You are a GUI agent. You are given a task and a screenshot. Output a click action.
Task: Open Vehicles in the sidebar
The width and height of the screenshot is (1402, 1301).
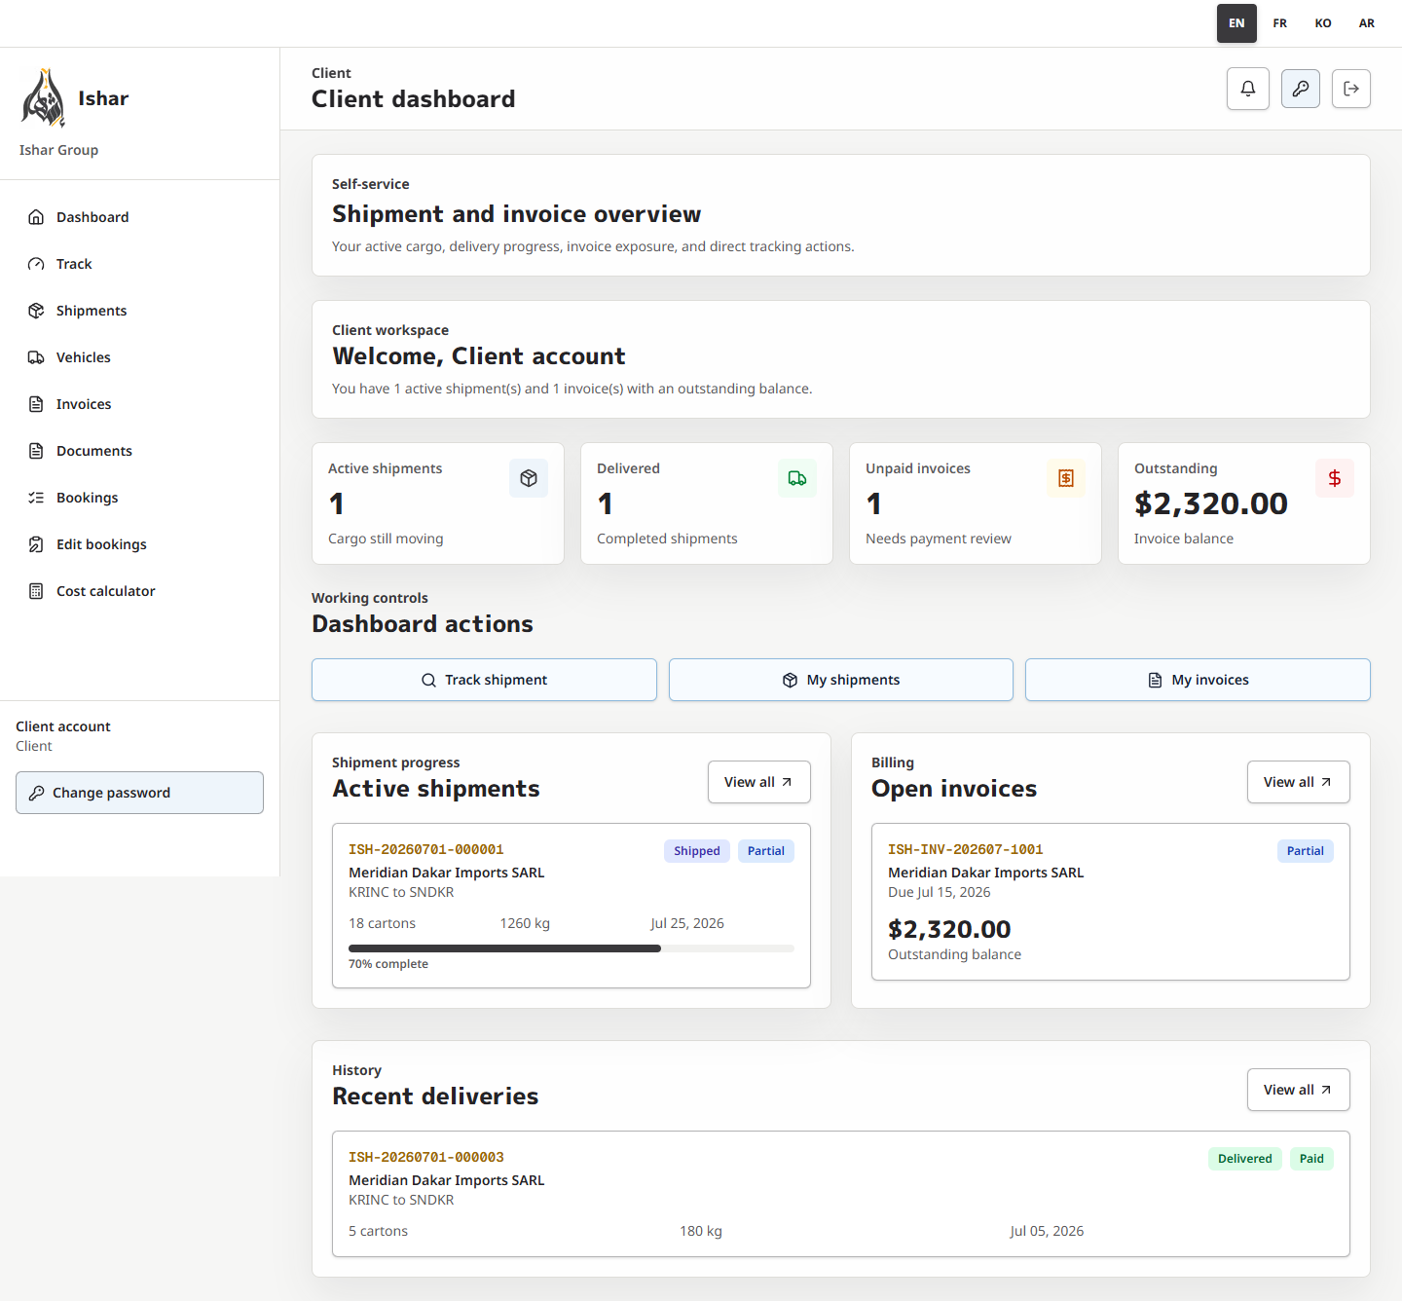(x=140, y=357)
